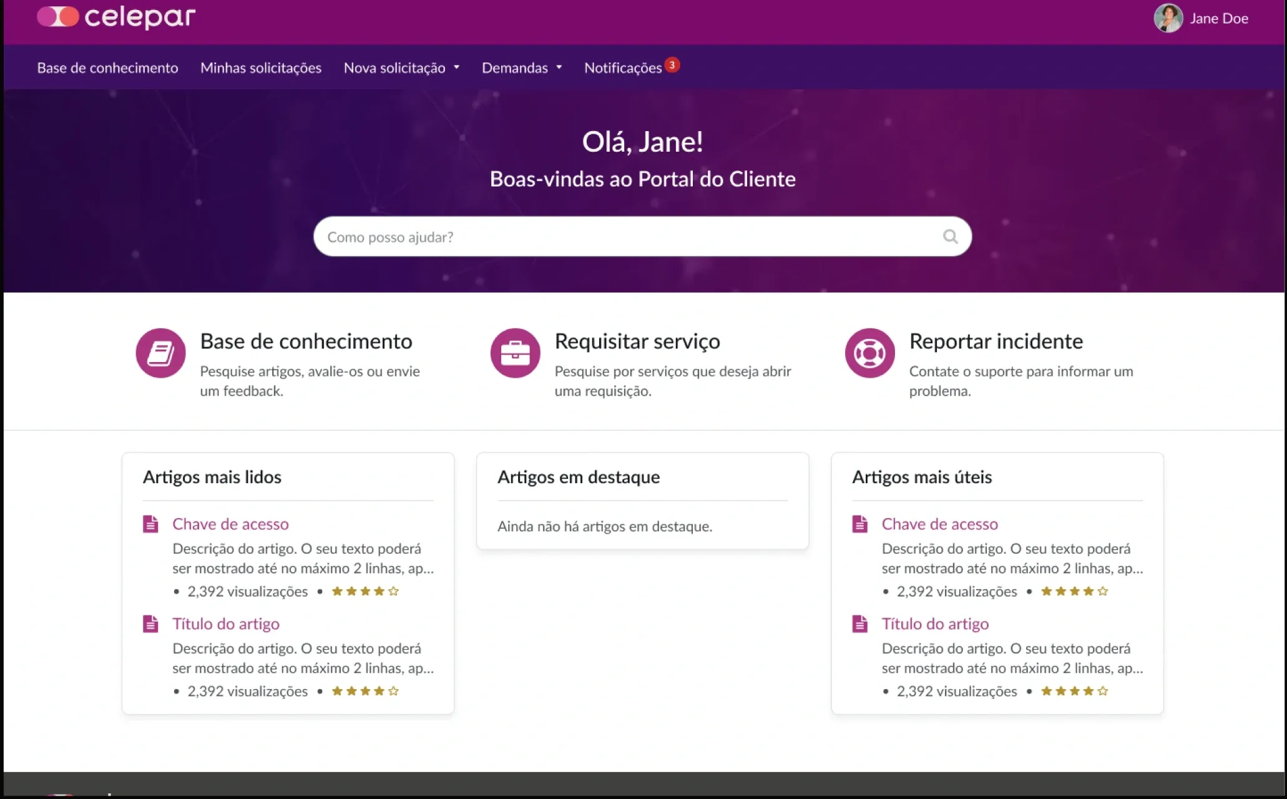Click the Base de conhecimento book icon
Screen dimensions: 1287x799
(160, 353)
